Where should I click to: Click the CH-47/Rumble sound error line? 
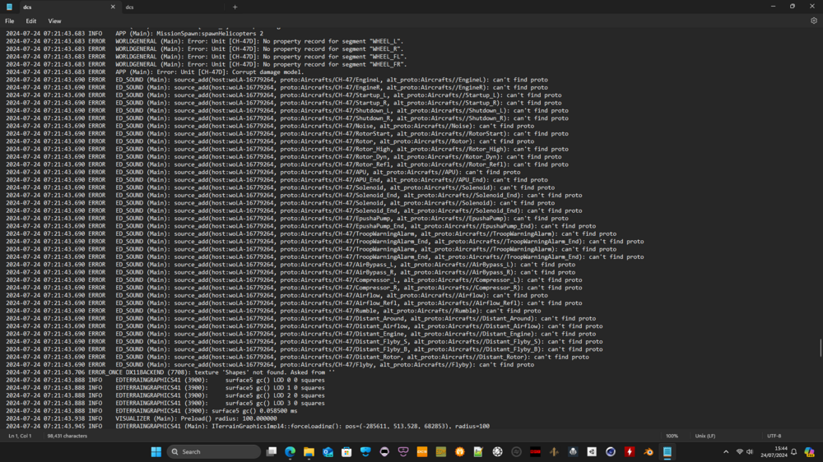point(273,311)
